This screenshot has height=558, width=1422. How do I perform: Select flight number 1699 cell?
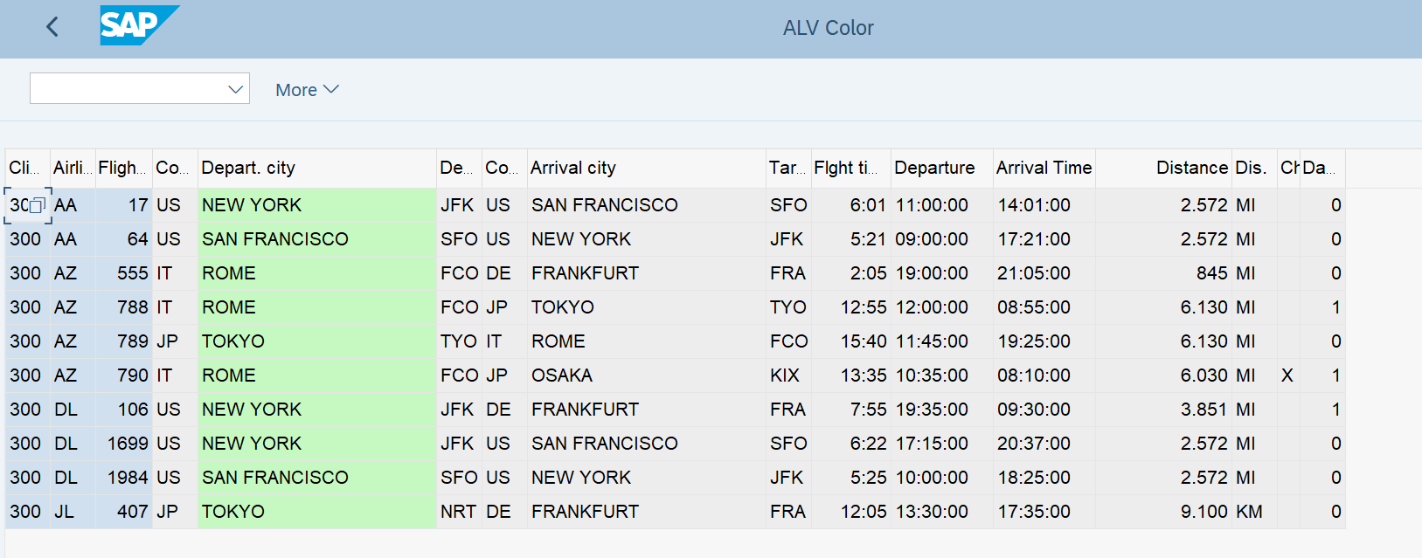tap(128, 444)
